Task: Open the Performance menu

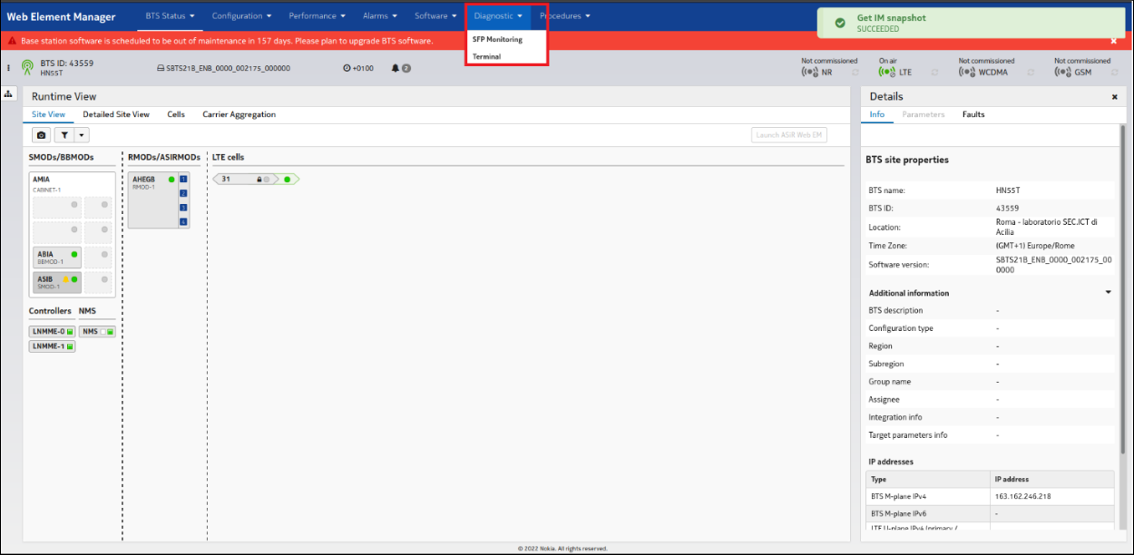Action: click(x=317, y=15)
